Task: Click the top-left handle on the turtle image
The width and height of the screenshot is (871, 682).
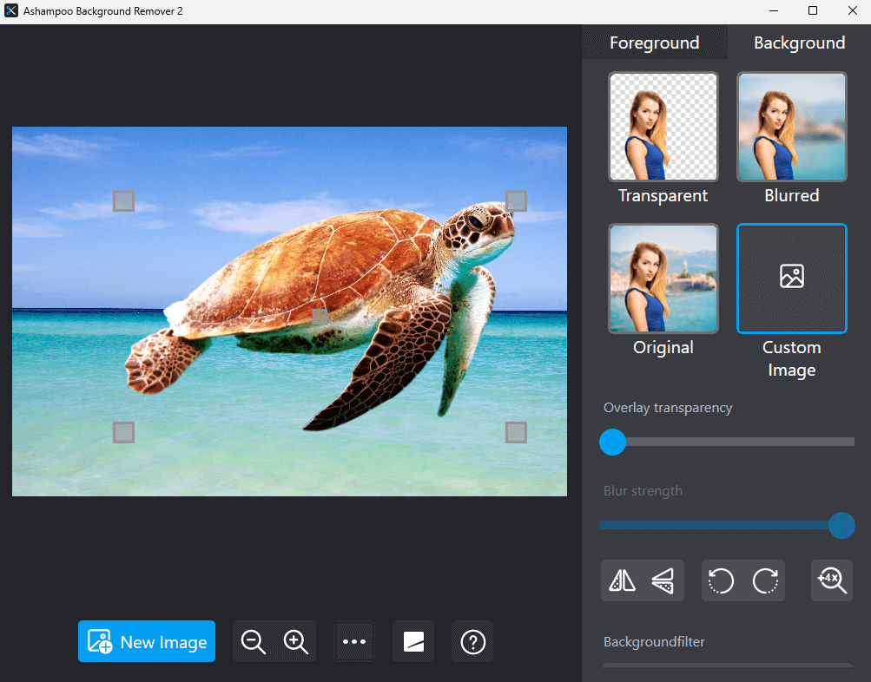Action: [123, 200]
